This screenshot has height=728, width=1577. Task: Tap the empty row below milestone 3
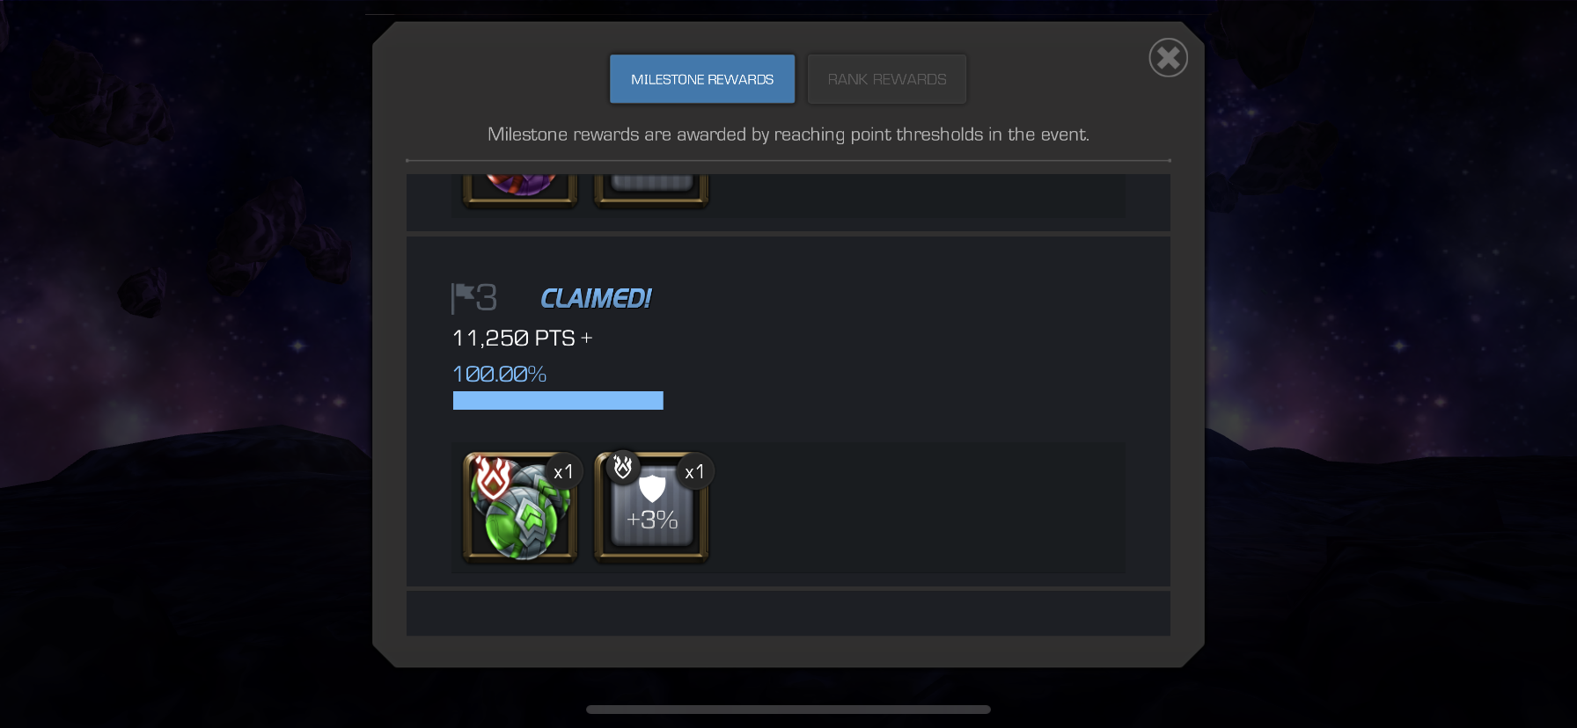coord(788,613)
